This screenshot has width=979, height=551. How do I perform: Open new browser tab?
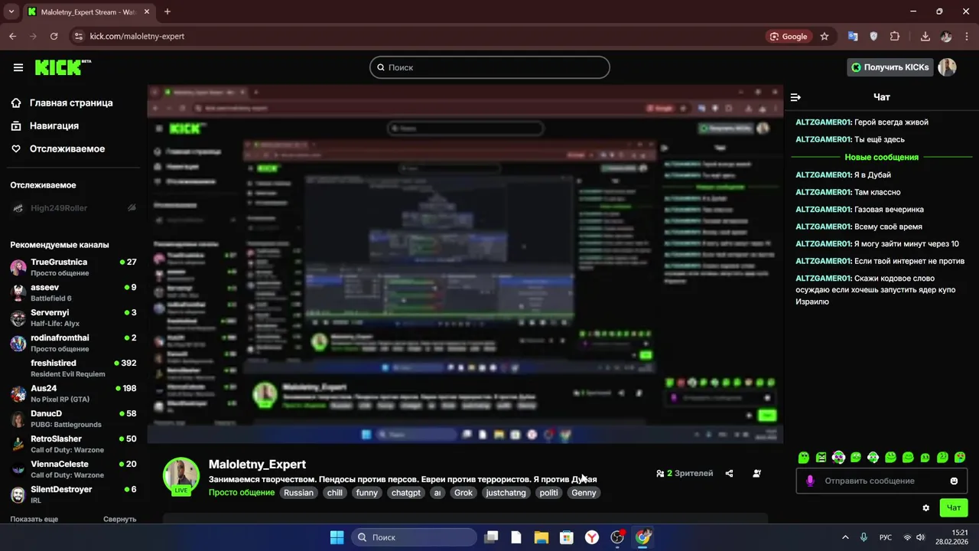[167, 11]
